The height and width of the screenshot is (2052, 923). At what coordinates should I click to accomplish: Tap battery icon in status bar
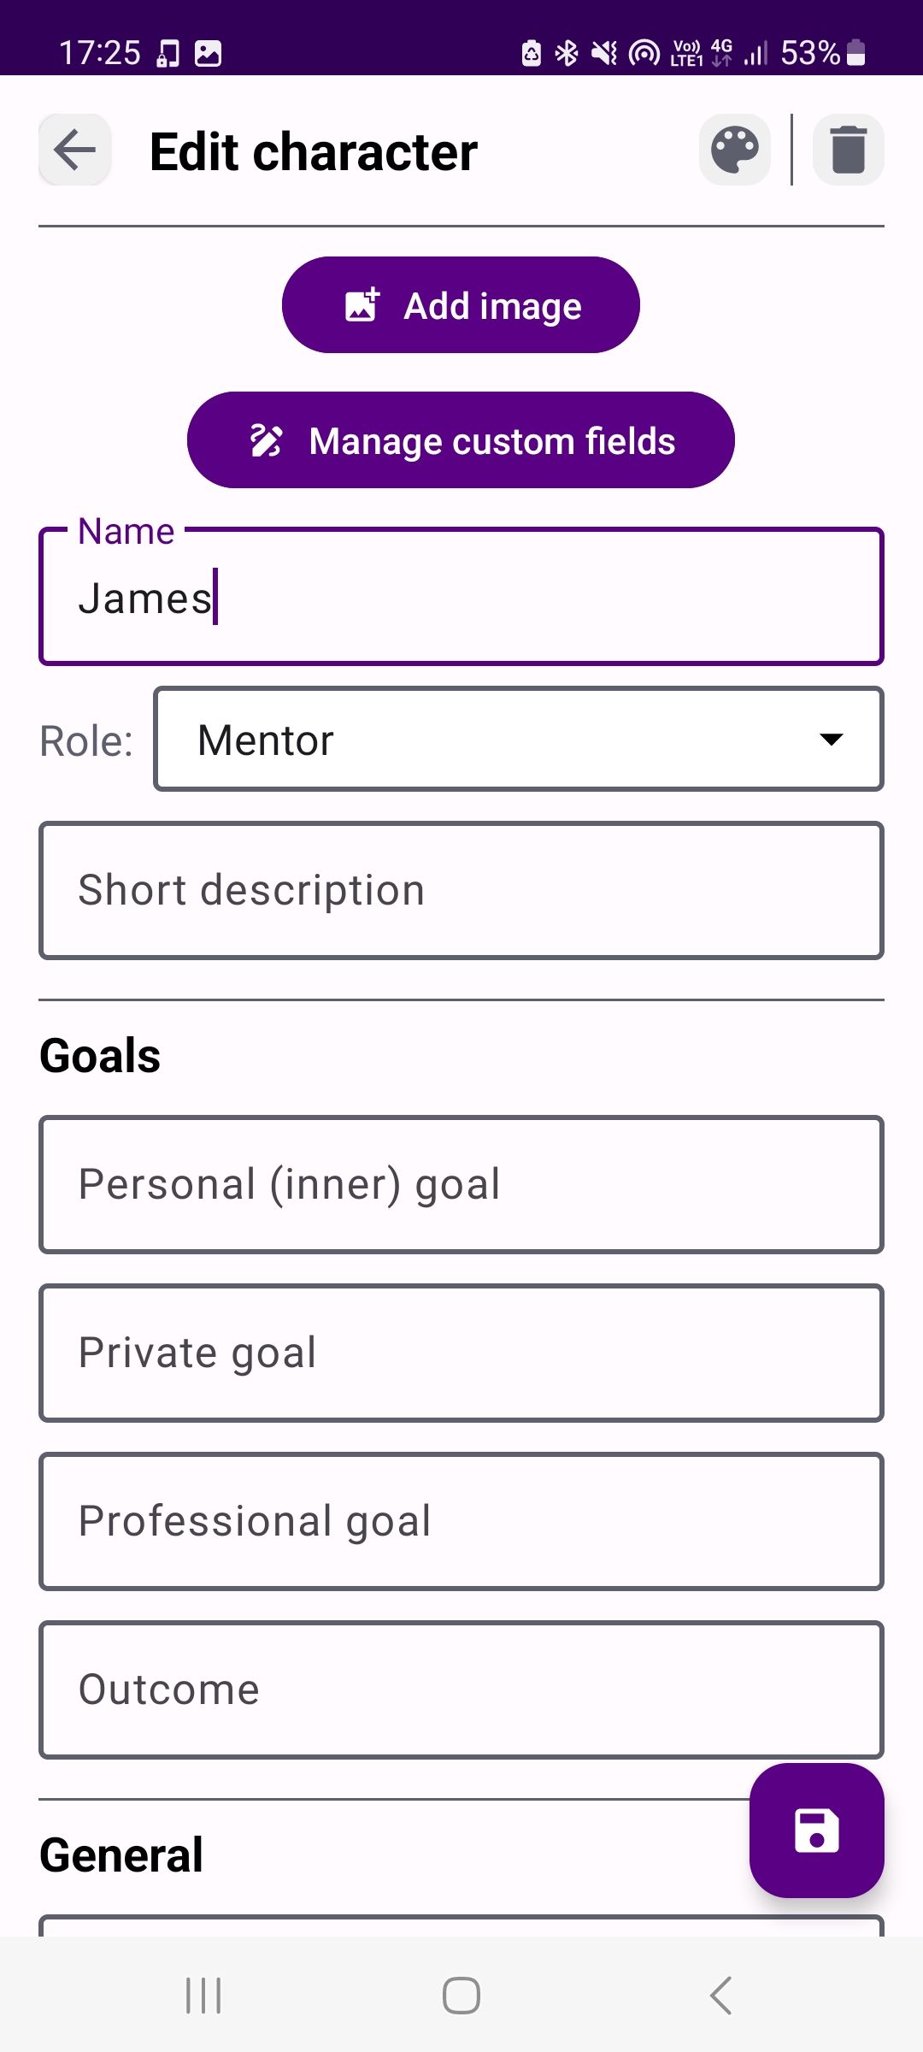tap(855, 53)
